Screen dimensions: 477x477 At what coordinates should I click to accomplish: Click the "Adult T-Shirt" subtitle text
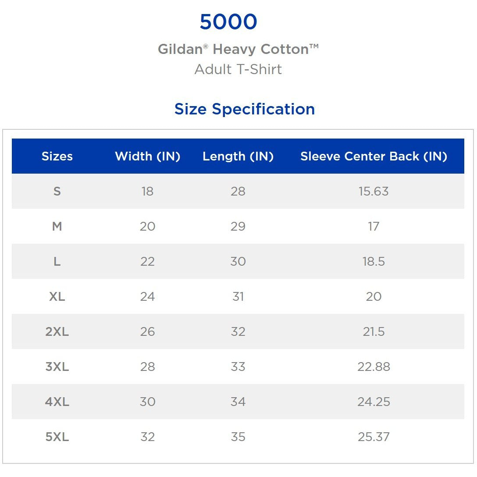click(238, 69)
